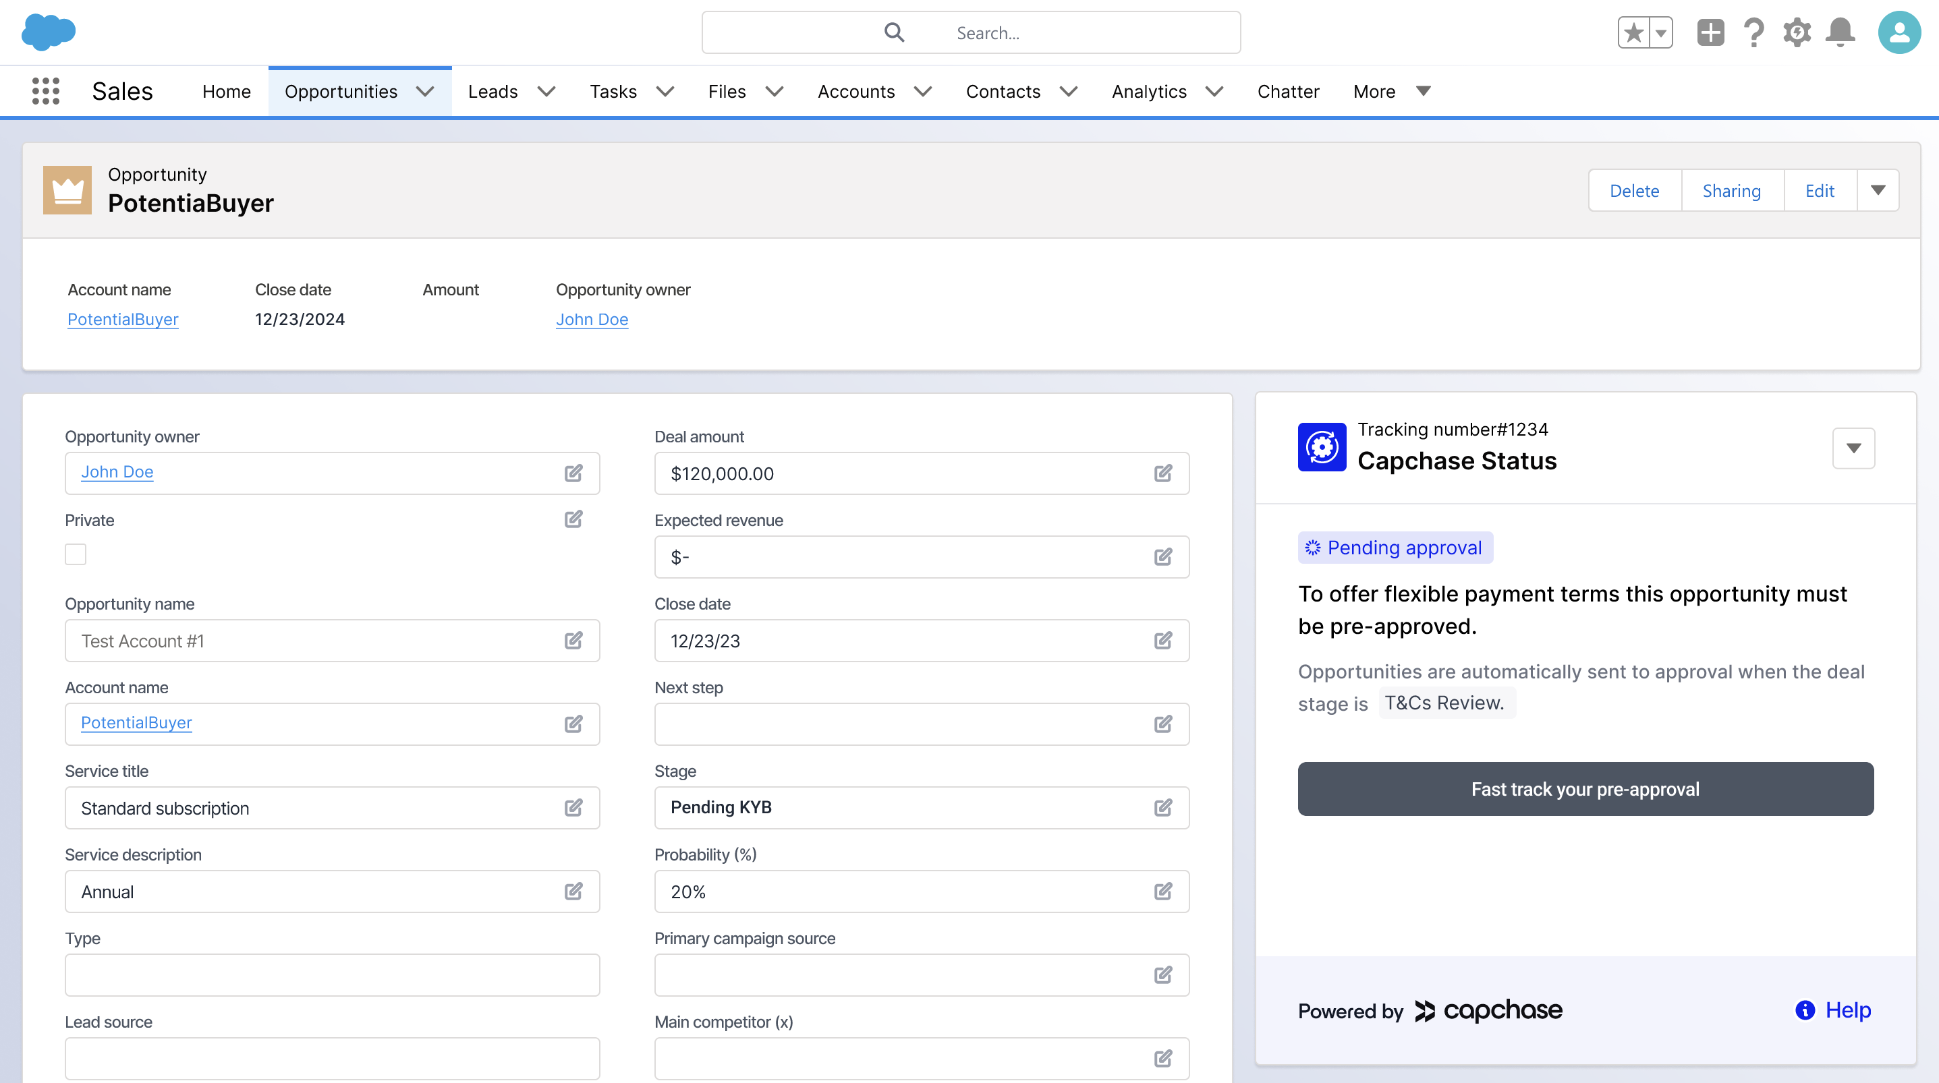Click the user profile avatar
The width and height of the screenshot is (1939, 1083).
[x=1899, y=32]
